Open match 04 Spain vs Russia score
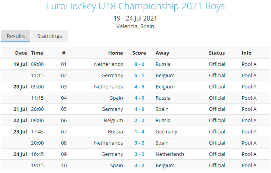 coord(139,98)
